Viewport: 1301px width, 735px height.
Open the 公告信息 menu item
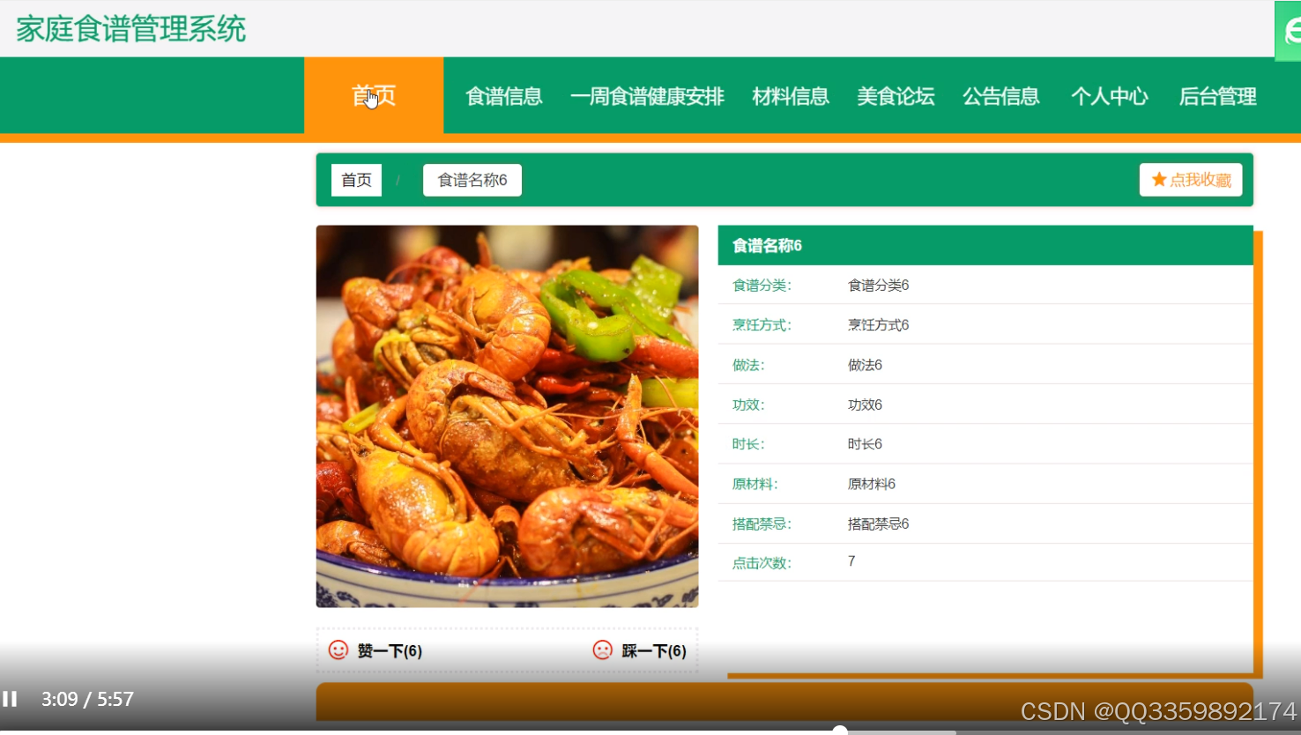coord(1001,96)
